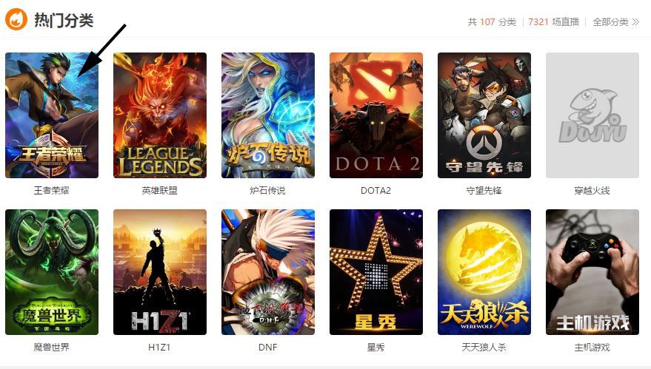Click the 天天狼人杀 caption link
The image size is (651, 369).
(x=484, y=347)
